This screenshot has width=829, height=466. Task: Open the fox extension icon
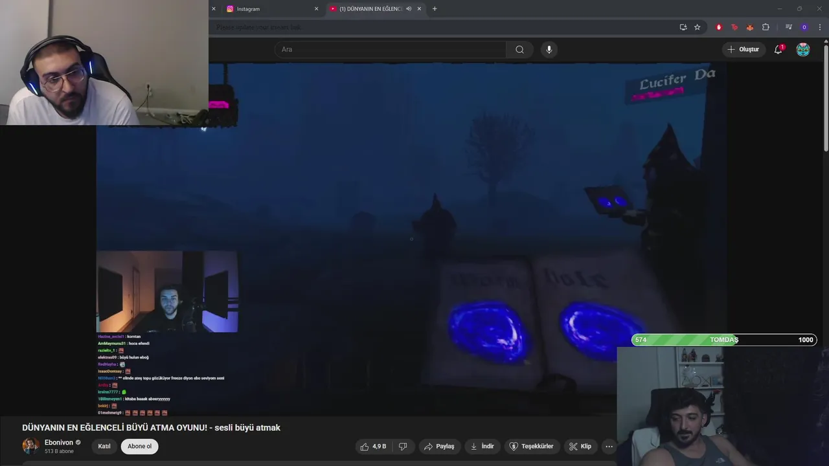pos(750,27)
